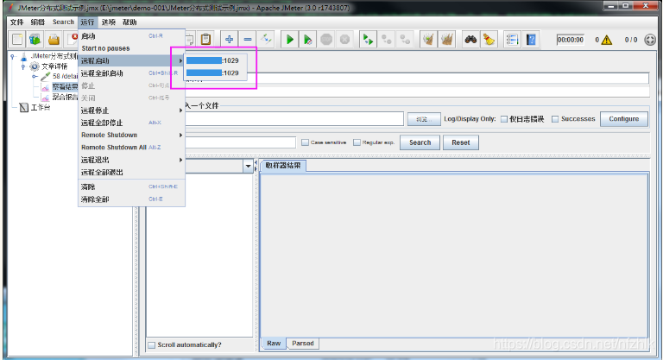Image resolution: width=663 pixels, height=360 pixels.
Task: Choose Remote Shutdown All menu entry
Action: 131,148
